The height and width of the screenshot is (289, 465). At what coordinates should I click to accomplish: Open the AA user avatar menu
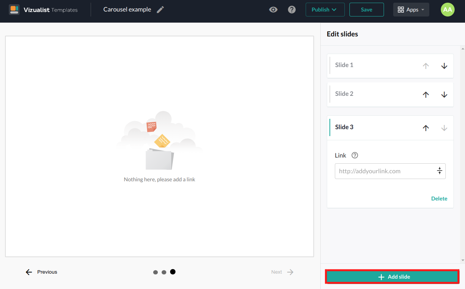pyautogui.click(x=447, y=10)
